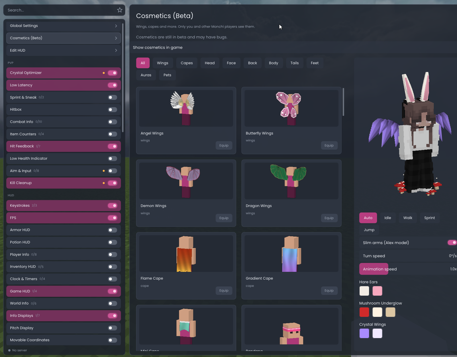
Task: Select the Jump preview animation
Action: click(369, 230)
